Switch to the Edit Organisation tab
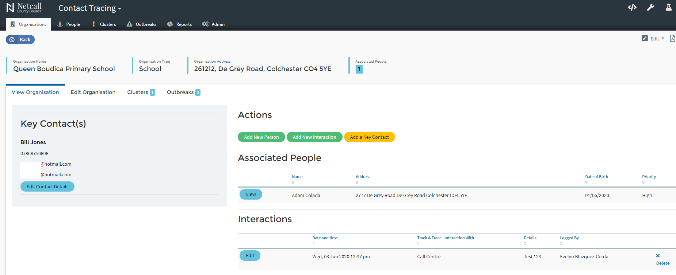 [x=93, y=92]
